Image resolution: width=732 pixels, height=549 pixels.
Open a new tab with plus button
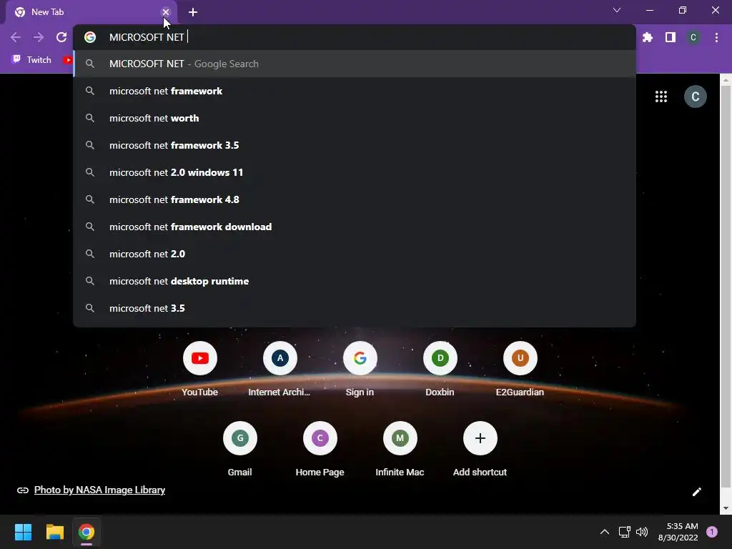[193, 12]
